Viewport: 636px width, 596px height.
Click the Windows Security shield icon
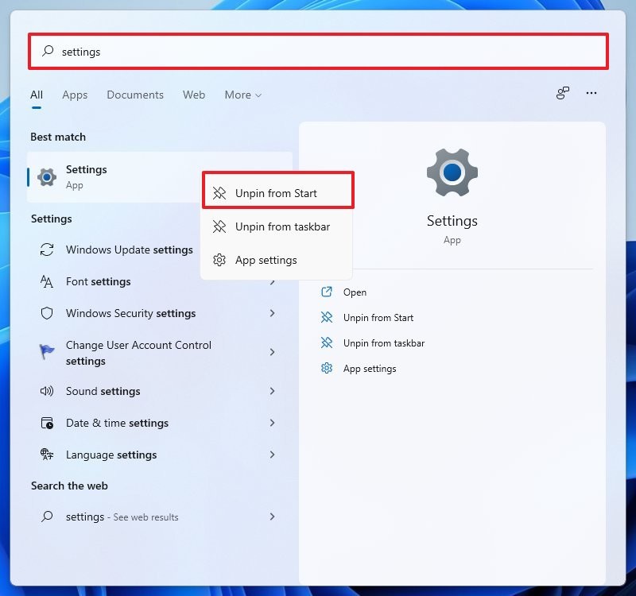[x=47, y=313]
